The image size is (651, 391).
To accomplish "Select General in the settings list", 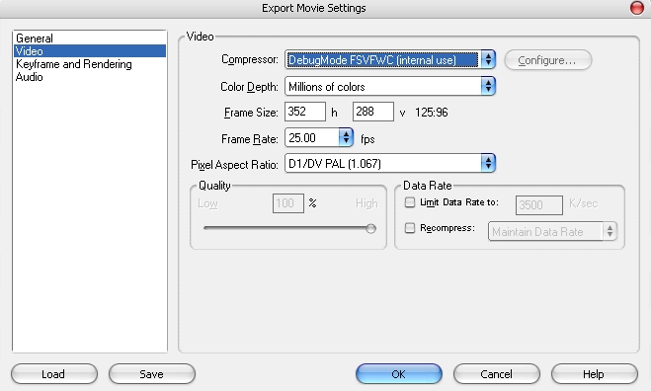I will [x=90, y=39].
